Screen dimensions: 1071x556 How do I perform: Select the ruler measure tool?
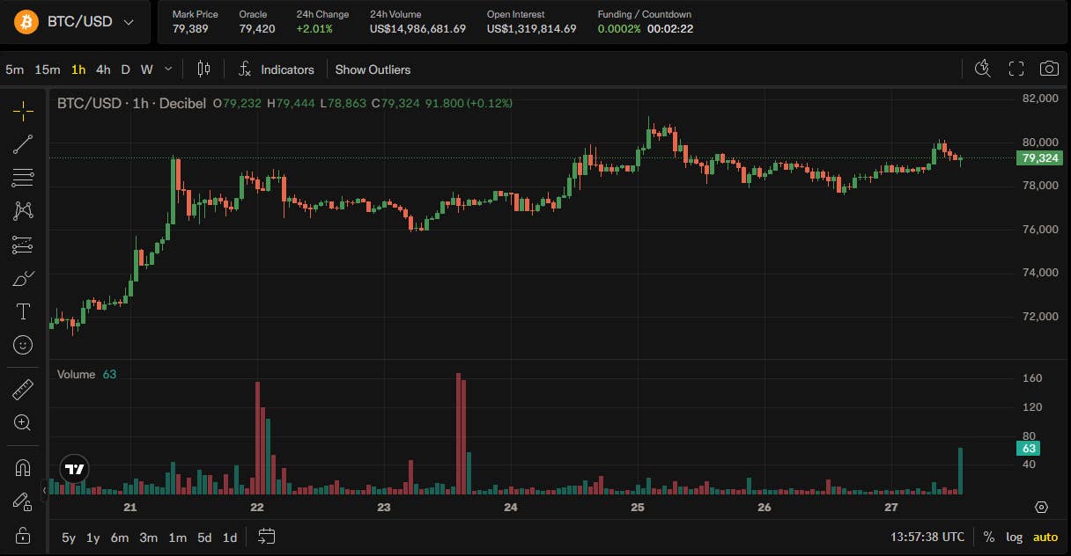23,389
